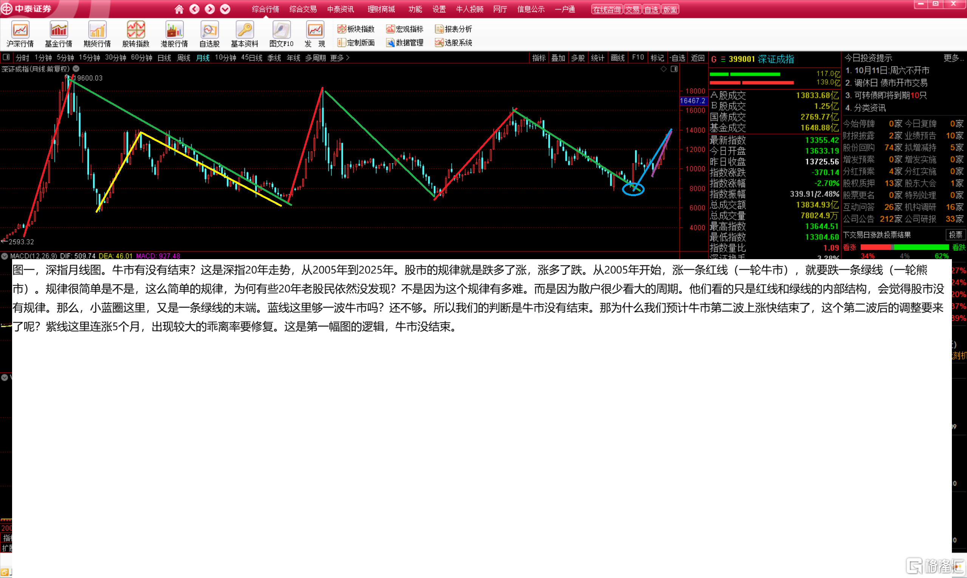Toggle side panel icon left of 分时
Screen dimensions: 967x578
pos(6,58)
